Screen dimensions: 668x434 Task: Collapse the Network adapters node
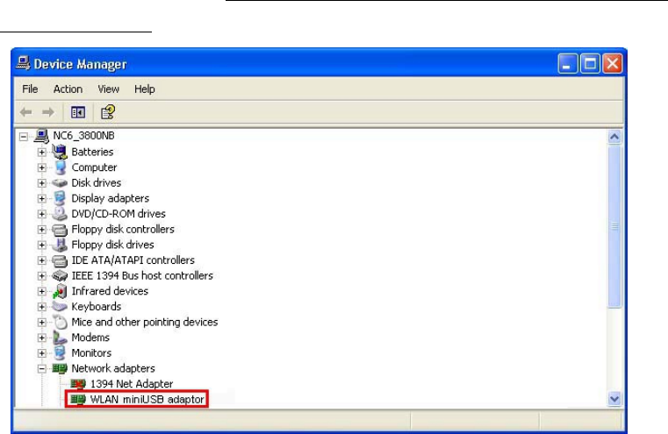click(42, 368)
